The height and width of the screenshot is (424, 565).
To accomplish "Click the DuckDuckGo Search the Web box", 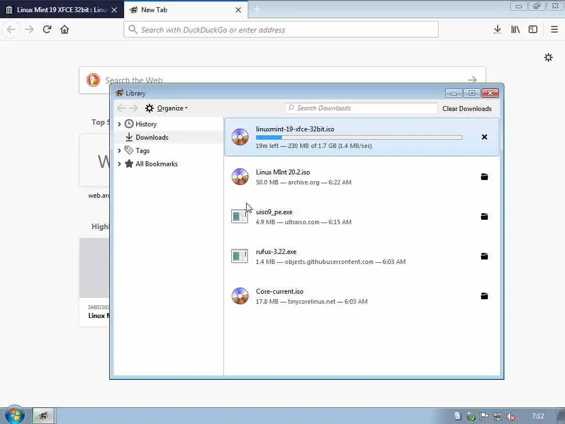I will [x=282, y=80].
